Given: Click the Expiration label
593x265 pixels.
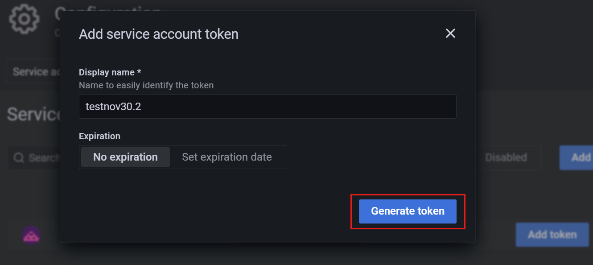Looking at the screenshot, I should point(99,136).
